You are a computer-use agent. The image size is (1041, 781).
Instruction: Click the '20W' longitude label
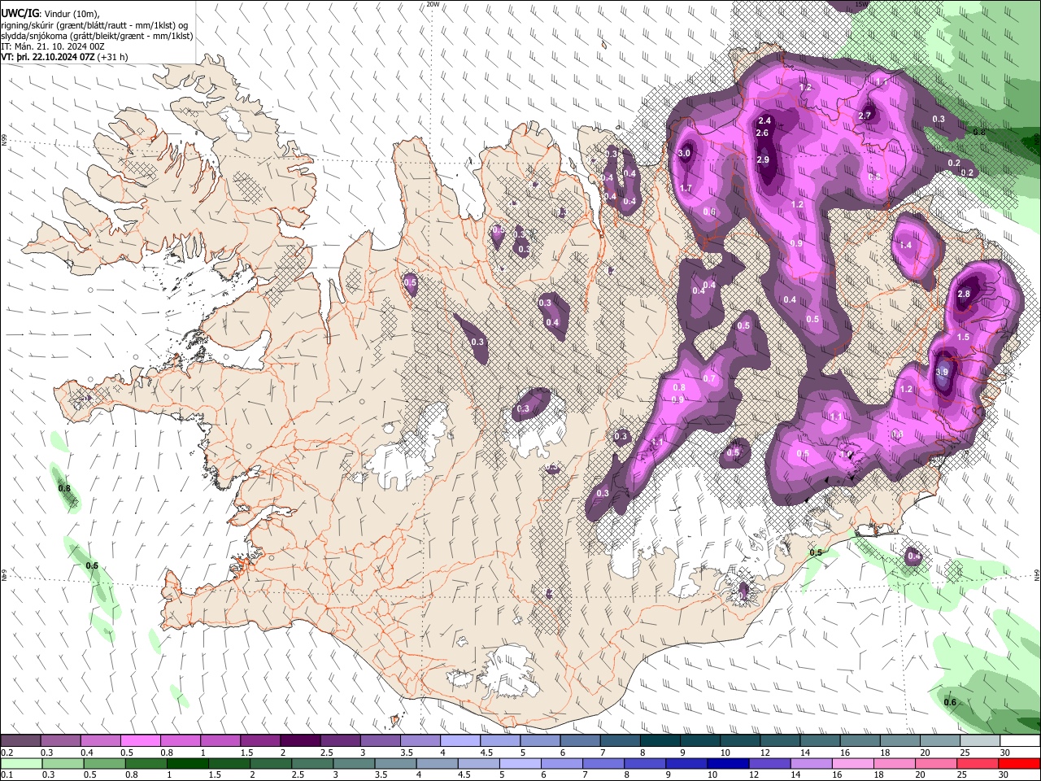pos(433,4)
